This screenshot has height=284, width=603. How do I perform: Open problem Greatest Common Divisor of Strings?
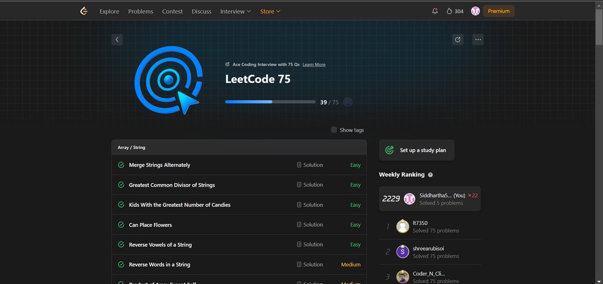[x=172, y=185]
